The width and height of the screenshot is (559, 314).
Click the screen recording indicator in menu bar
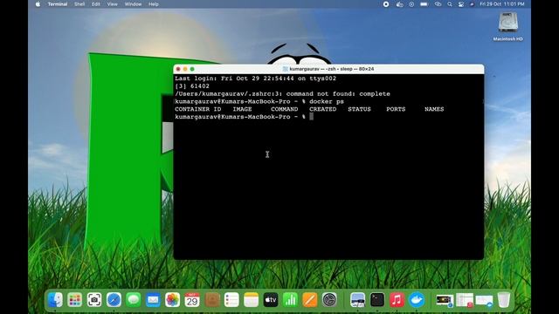point(386,4)
